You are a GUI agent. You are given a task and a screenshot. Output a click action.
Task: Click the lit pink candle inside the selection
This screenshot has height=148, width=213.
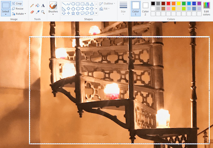tap(112, 91)
